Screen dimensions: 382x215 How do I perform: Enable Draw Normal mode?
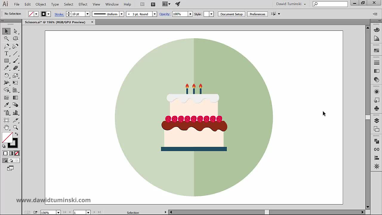[x=5, y=160]
